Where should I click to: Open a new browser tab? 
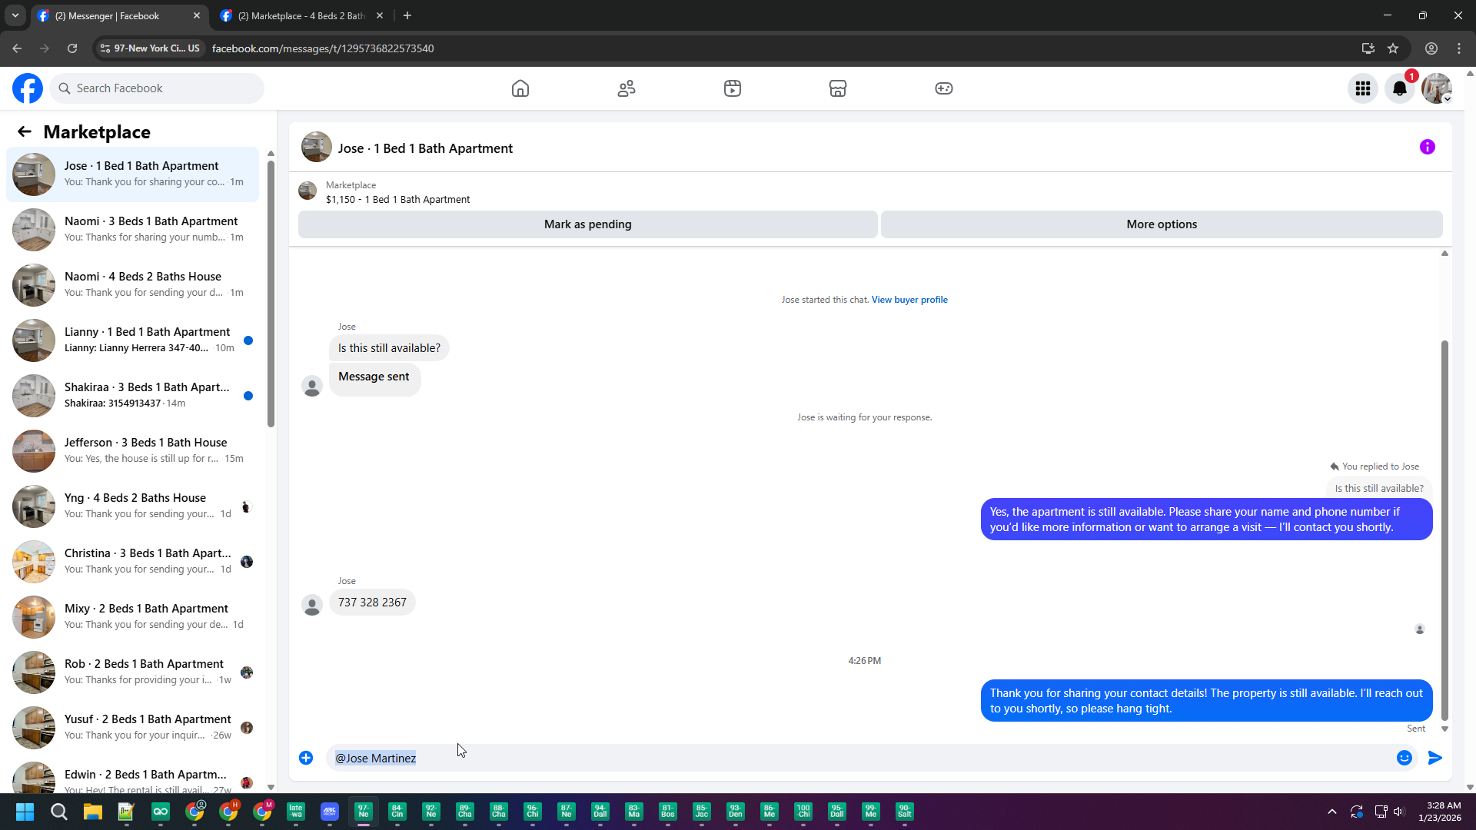pyautogui.click(x=407, y=15)
